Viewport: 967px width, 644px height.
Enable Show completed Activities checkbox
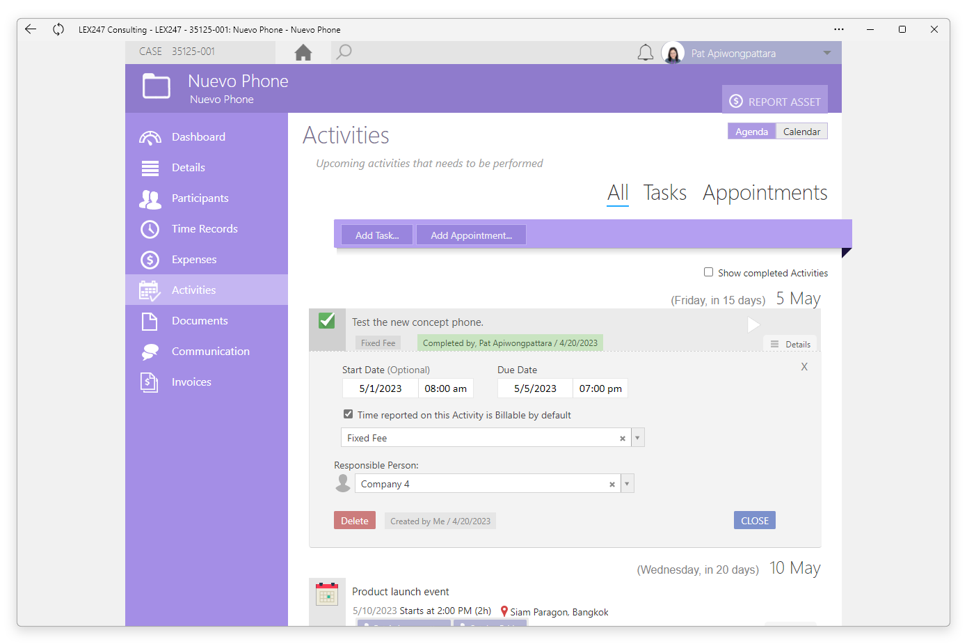point(708,272)
